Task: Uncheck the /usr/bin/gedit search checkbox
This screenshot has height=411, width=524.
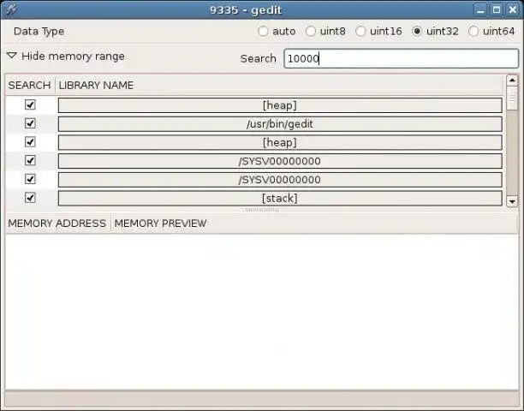Action: [30, 123]
